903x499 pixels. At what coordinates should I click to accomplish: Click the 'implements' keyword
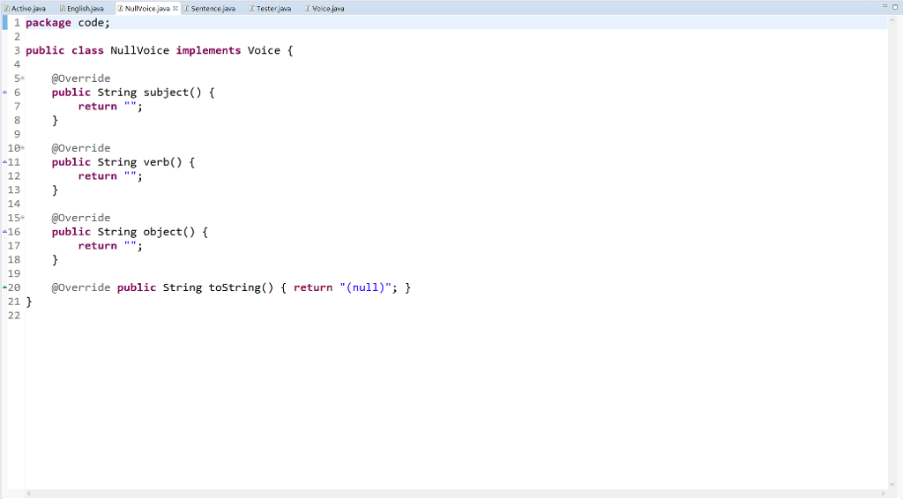208,50
